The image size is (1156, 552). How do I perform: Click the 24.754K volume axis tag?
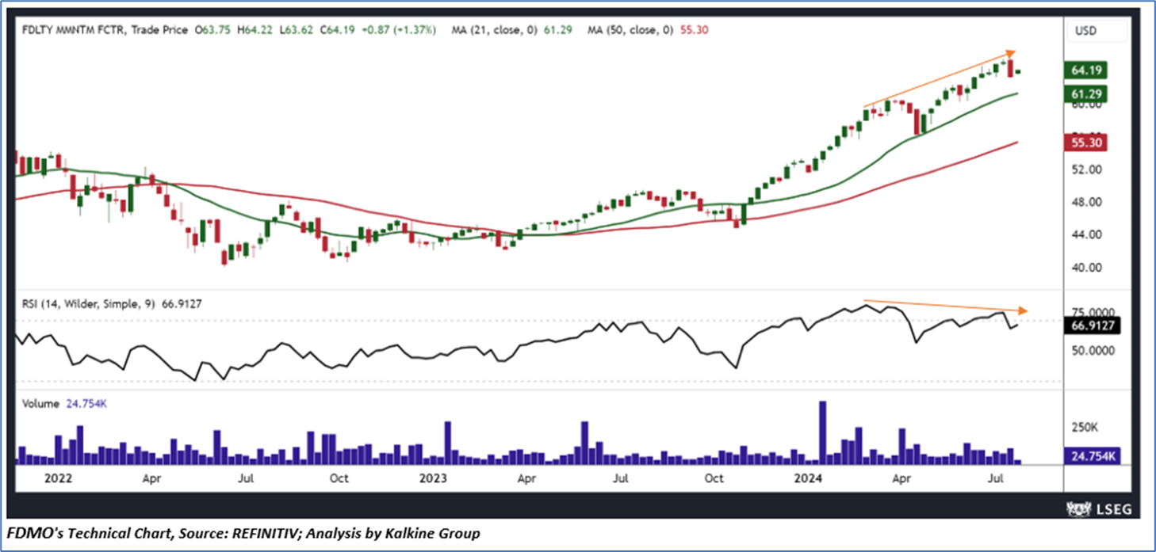[1093, 457]
